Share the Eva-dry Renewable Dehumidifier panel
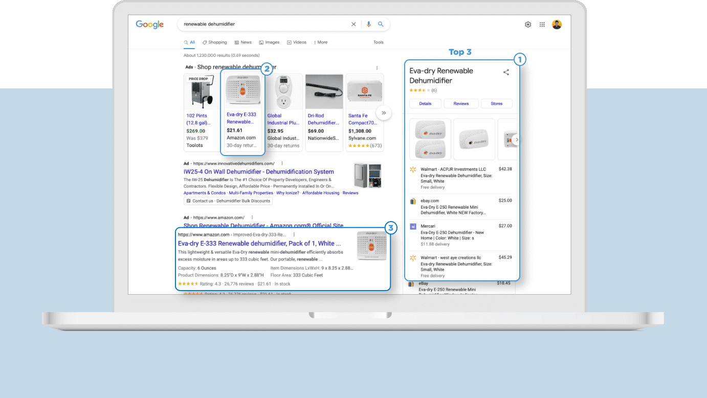Image resolution: width=707 pixels, height=398 pixels. click(506, 72)
